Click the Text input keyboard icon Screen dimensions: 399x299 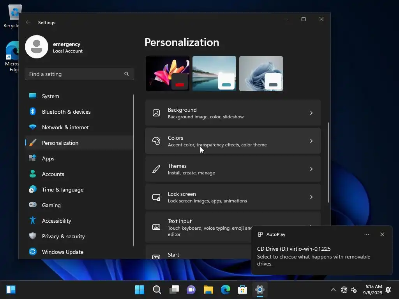156,227
